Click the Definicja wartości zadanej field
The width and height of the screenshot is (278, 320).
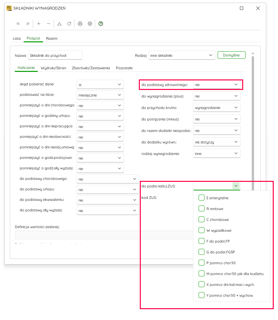(x=104, y=235)
